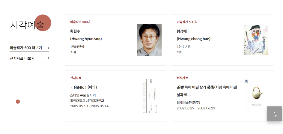Open the MiMIc exhibition poster thumbnail
Image resolution: width=283 pixels, height=134 pixels.
coord(149,96)
